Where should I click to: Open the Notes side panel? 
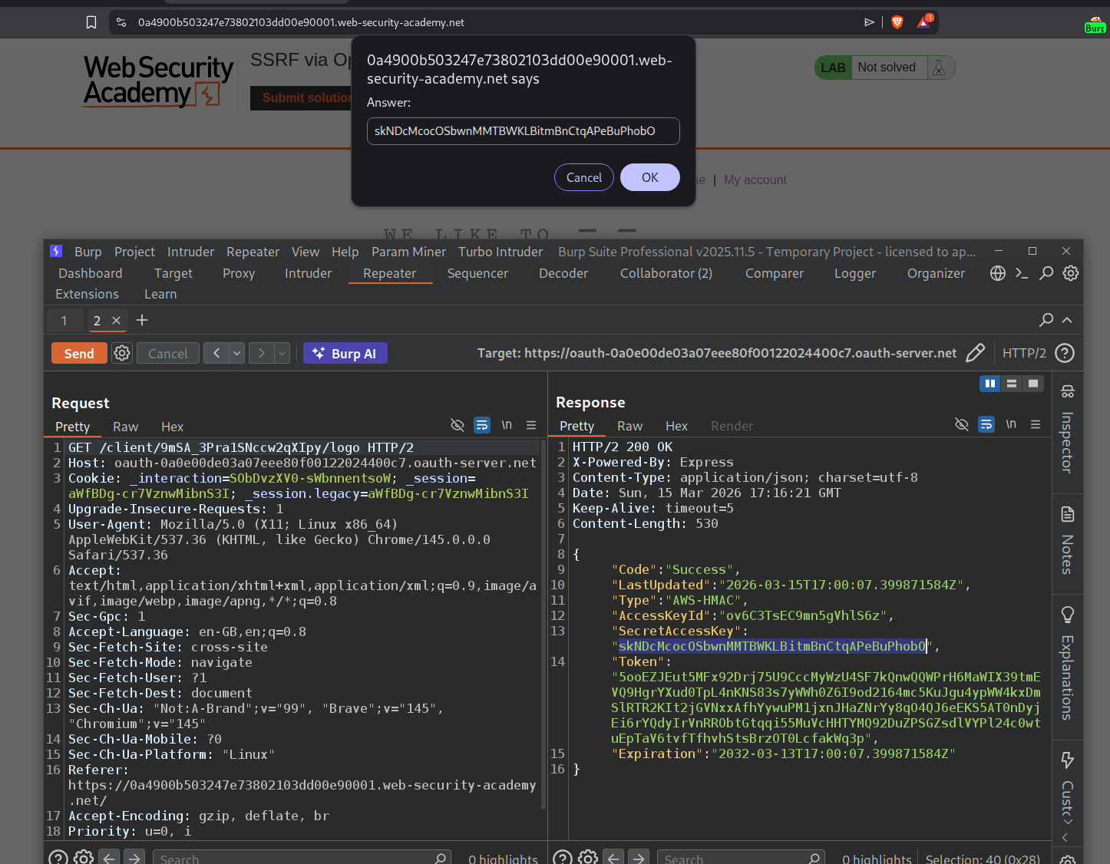(1067, 540)
